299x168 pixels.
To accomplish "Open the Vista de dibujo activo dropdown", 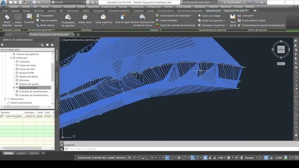I will 27,49.
